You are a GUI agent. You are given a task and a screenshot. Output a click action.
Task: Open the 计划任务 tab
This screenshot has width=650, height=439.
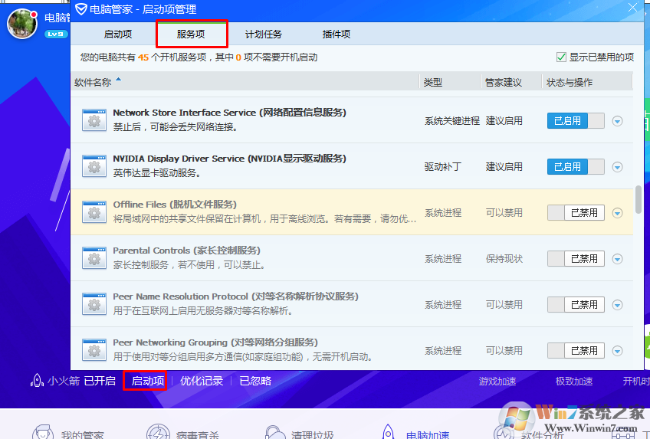pos(263,34)
